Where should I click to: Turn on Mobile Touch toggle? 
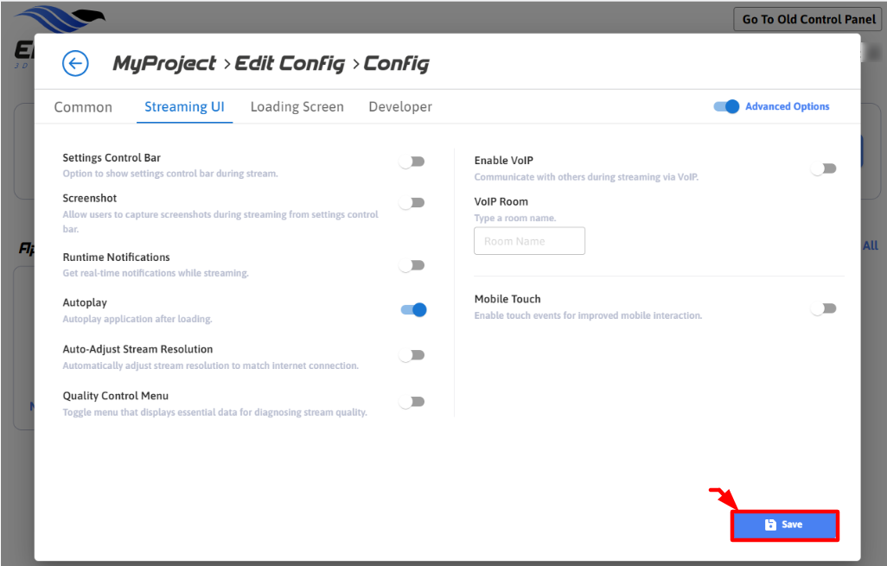tap(824, 308)
